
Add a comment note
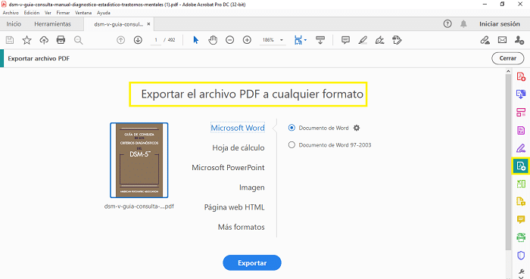(345, 40)
